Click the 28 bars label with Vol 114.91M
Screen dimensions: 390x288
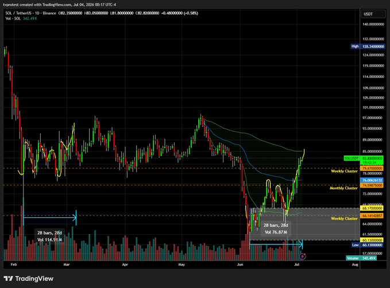click(x=49, y=236)
